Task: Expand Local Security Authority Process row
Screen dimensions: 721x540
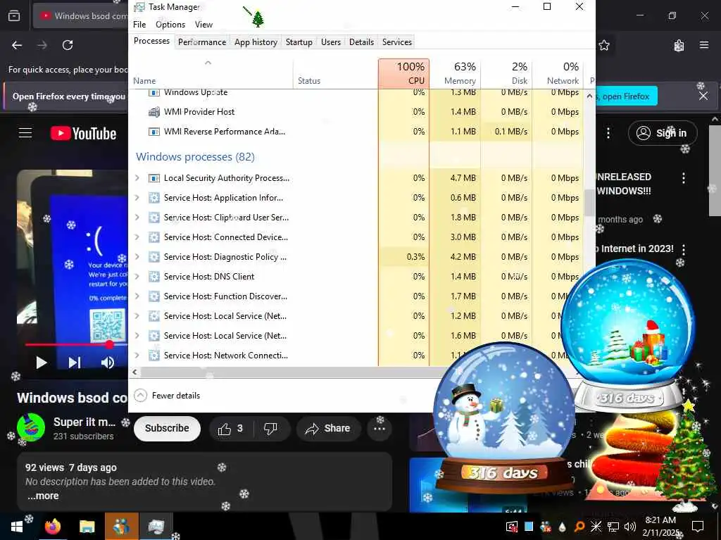Action: pos(137,178)
